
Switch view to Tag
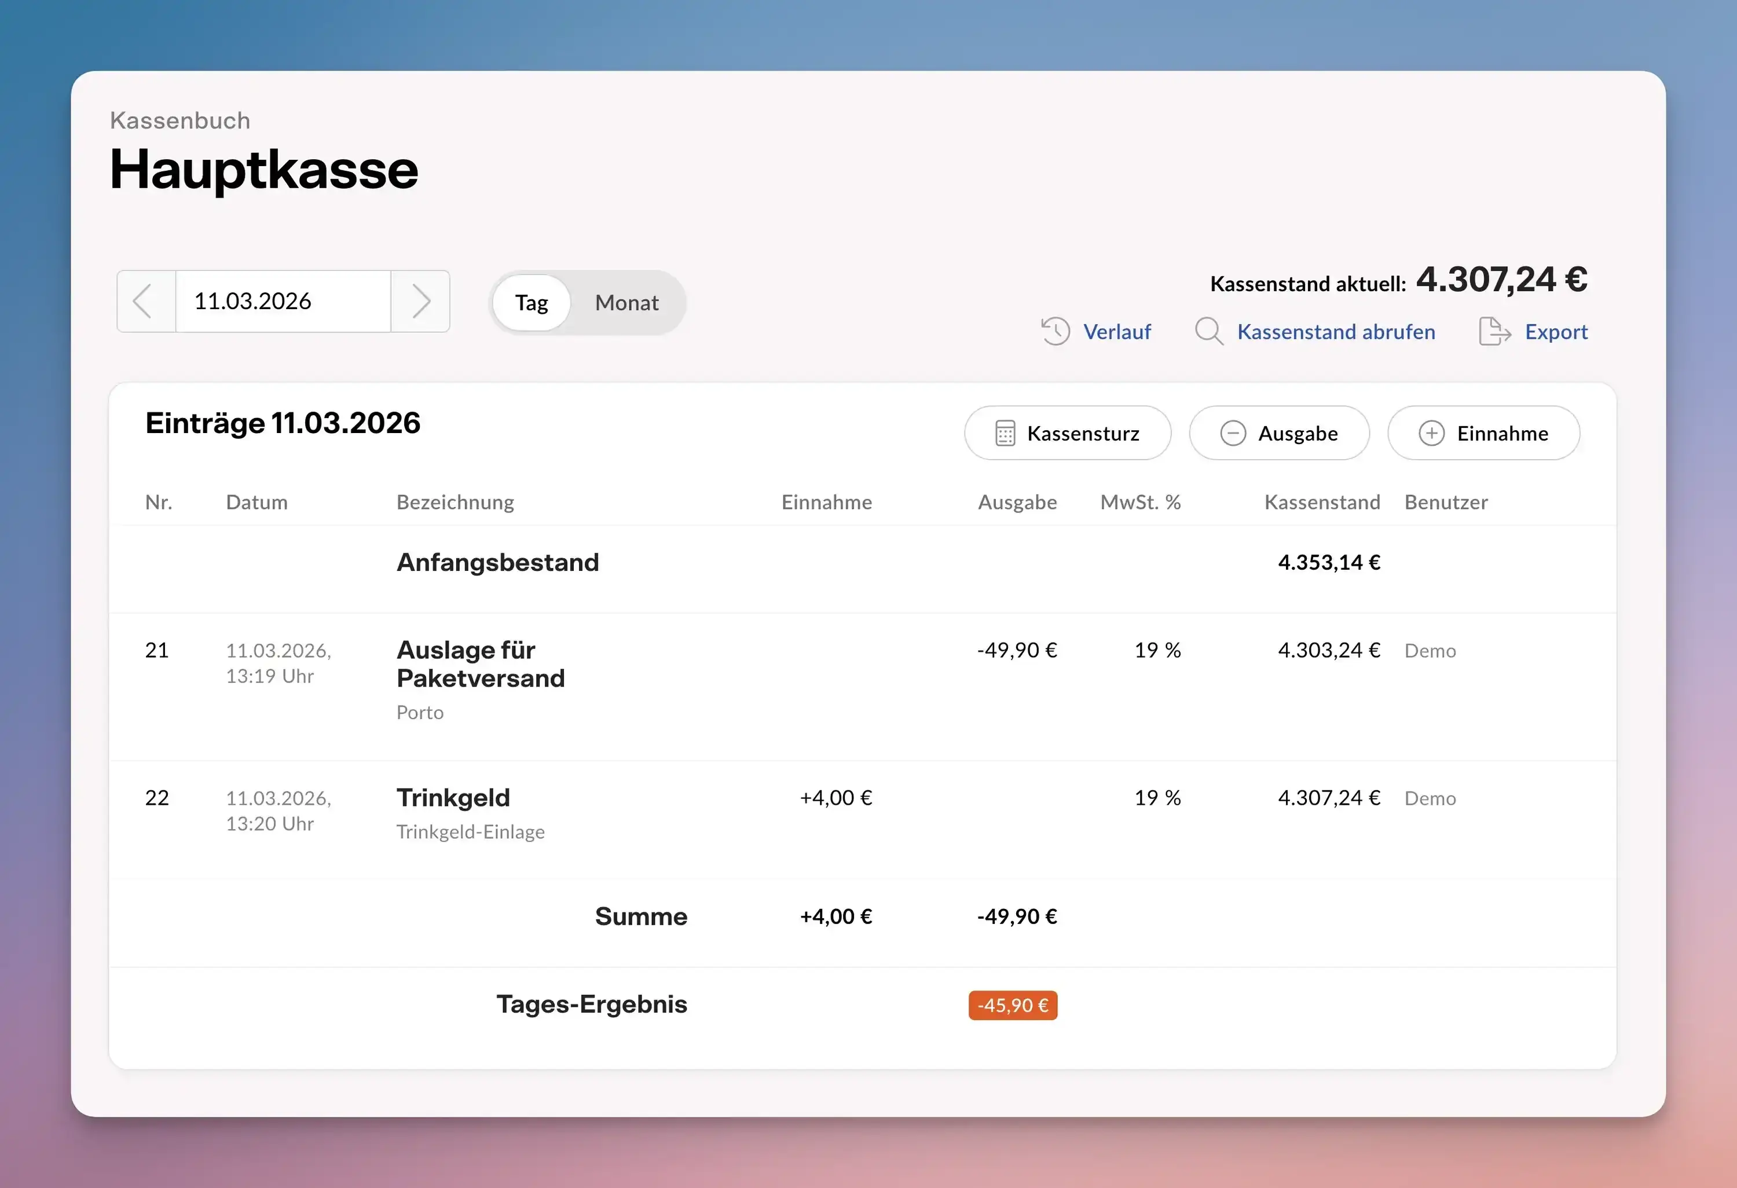532,303
